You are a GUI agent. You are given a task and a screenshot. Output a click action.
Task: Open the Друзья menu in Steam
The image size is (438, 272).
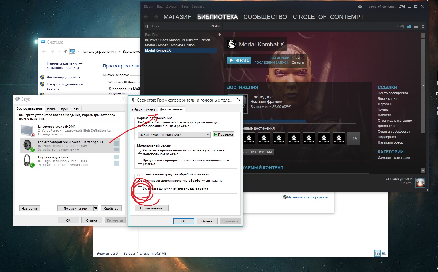(x=171, y=7)
